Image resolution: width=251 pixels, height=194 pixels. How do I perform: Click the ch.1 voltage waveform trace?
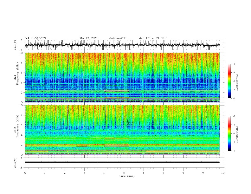122,45
